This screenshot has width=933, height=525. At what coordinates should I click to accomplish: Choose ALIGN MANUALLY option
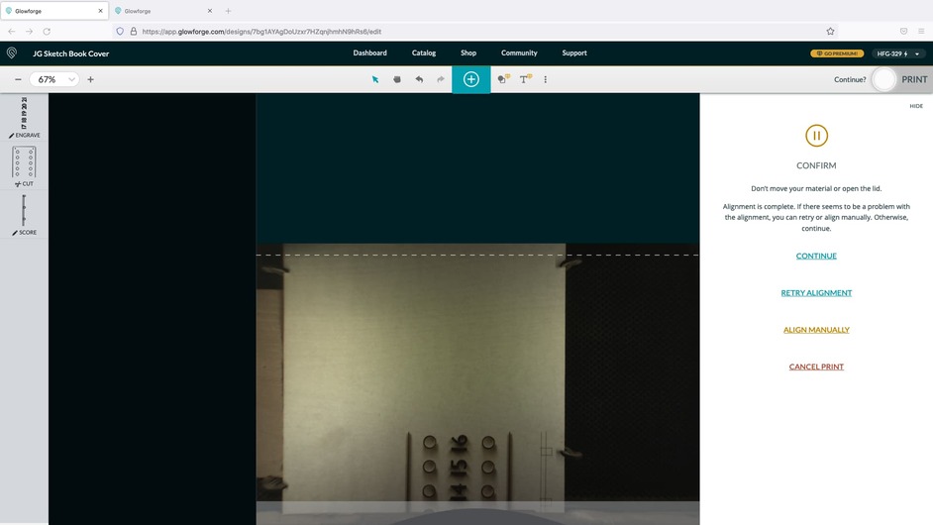pos(816,330)
